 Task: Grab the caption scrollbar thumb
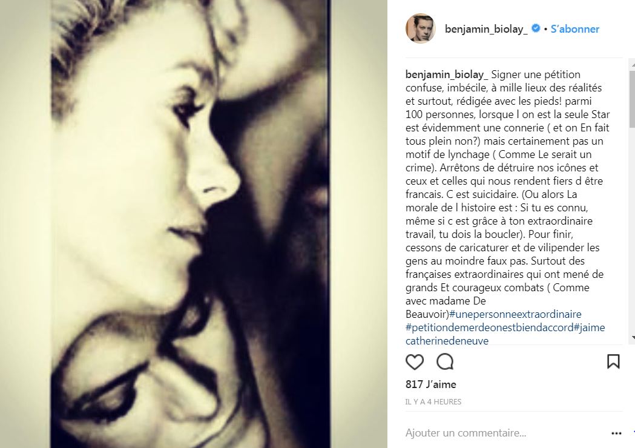tap(632, 100)
